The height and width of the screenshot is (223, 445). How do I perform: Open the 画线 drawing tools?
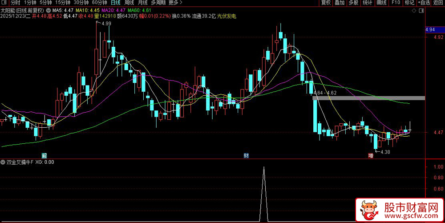(x=381, y=3)
